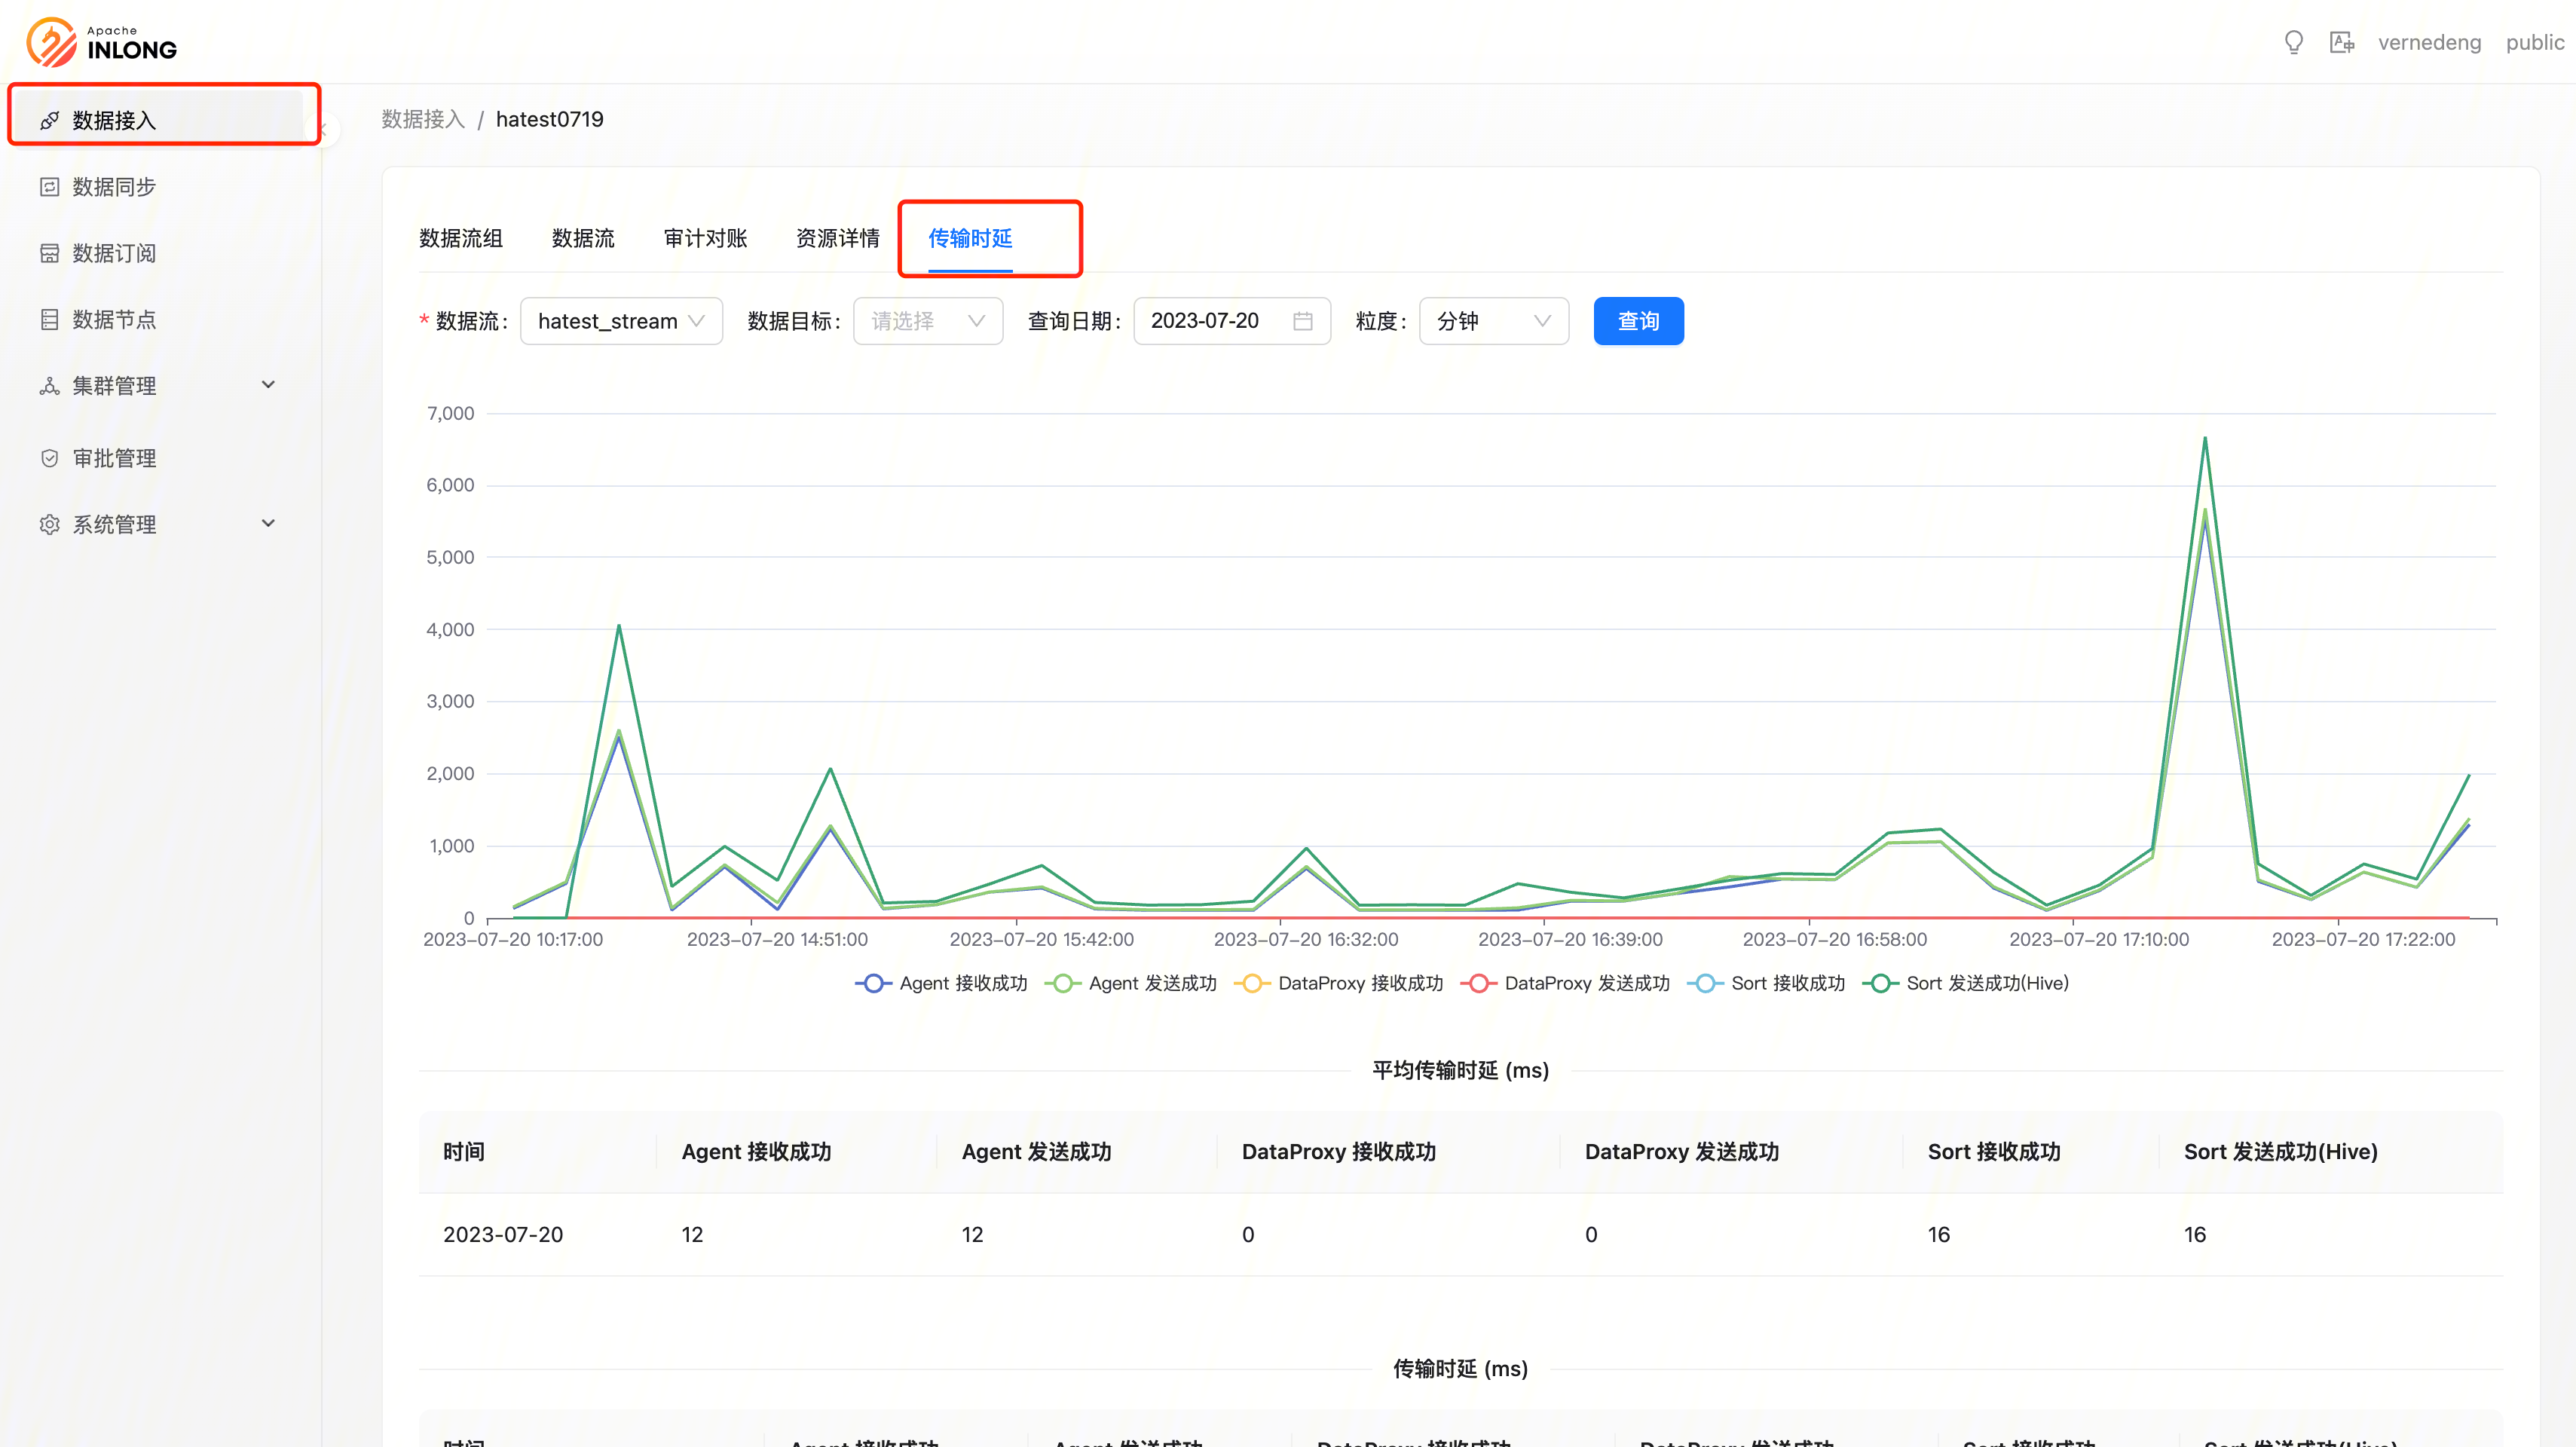The image size is (2576, 1447).
Task: Click the calendar icon in date field
Action: coord(1302,321)
